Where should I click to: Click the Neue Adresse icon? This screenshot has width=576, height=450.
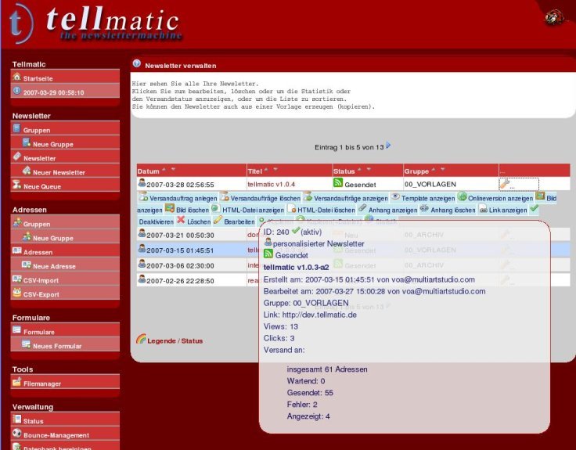pos(27,265)
